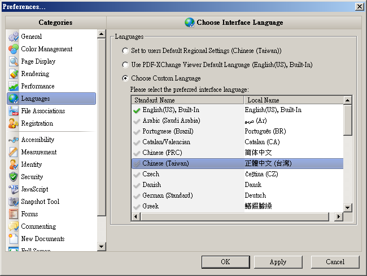
Task: Click the Snapshot Tool camera icon
Action: [14, 202]
